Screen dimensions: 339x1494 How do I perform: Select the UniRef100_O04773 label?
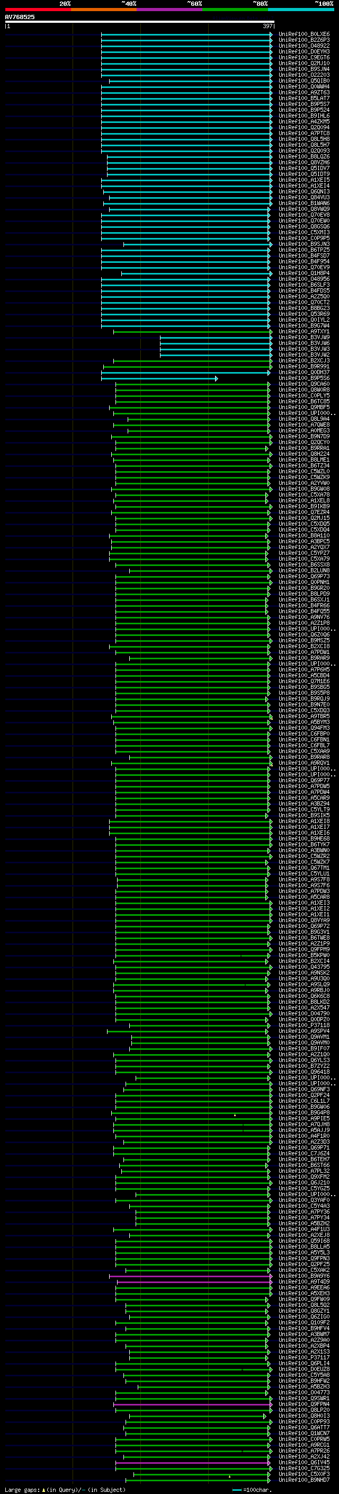[304, 1392]
